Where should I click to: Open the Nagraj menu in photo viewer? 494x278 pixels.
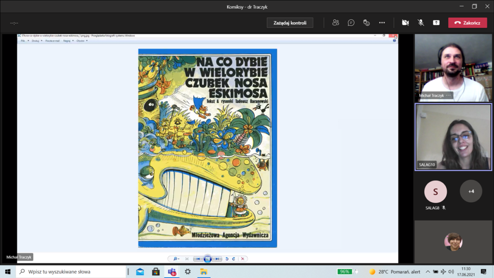click(68, 41)
